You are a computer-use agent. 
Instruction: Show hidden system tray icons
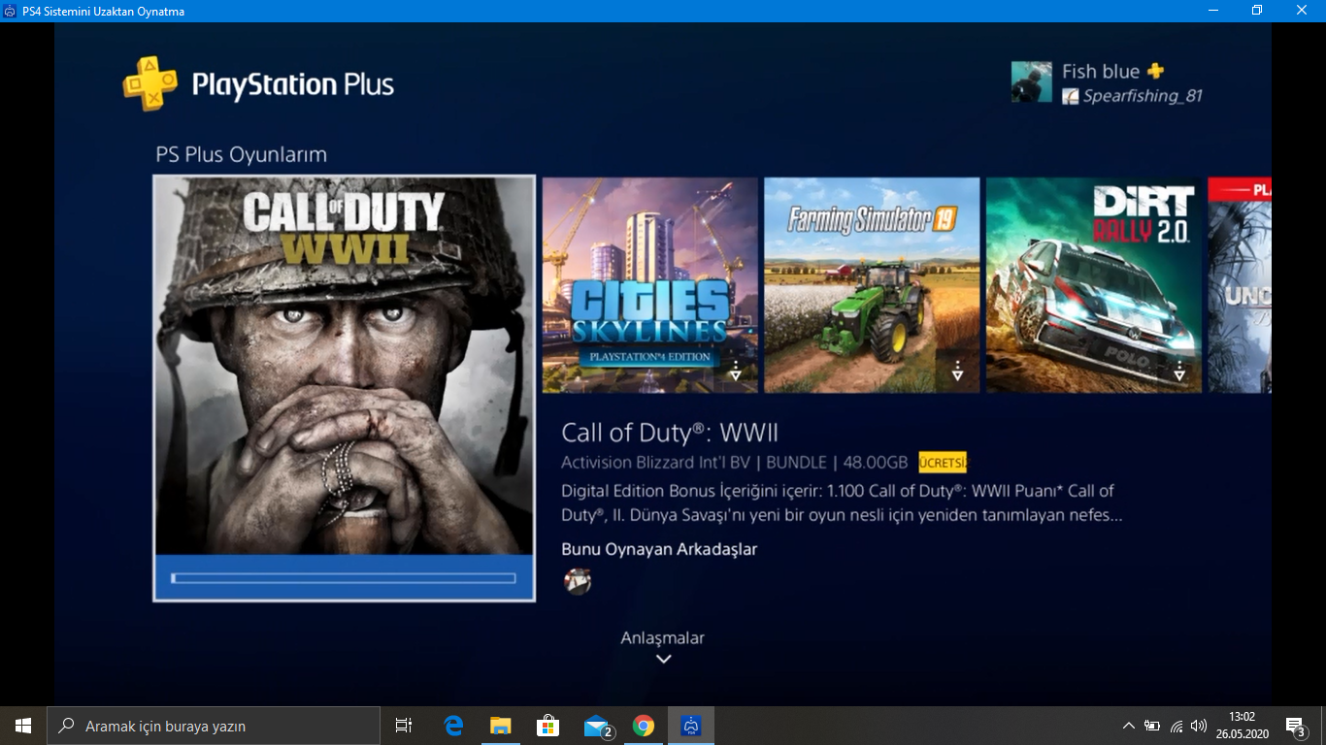point(1128,726)
